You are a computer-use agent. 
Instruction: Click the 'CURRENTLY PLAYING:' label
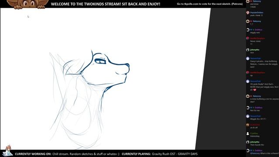[136, 154]
